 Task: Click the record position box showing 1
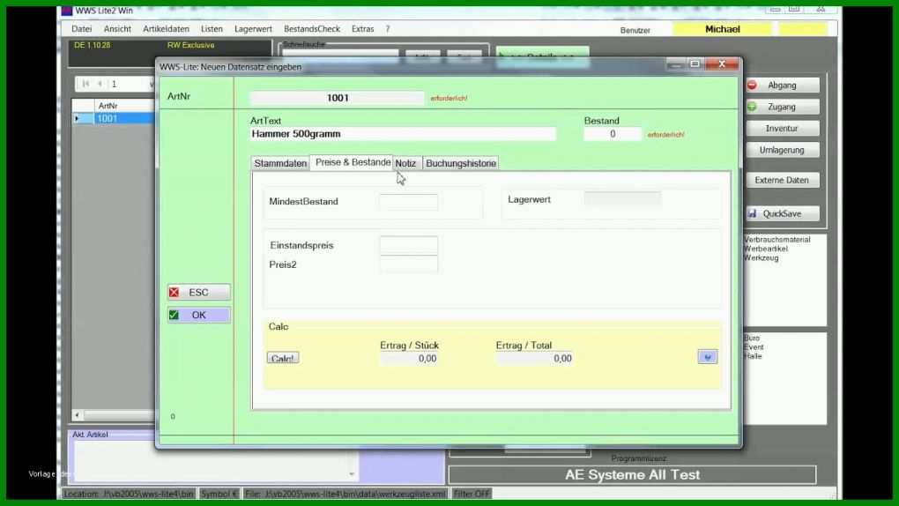(127, 85)
